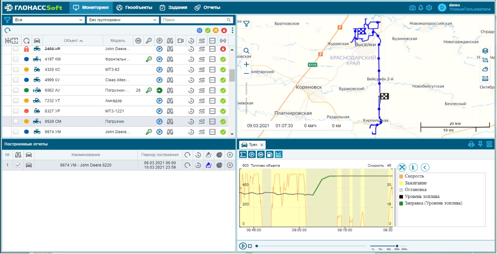Click refresh icon above object list
497x254 pixels.
7,30
